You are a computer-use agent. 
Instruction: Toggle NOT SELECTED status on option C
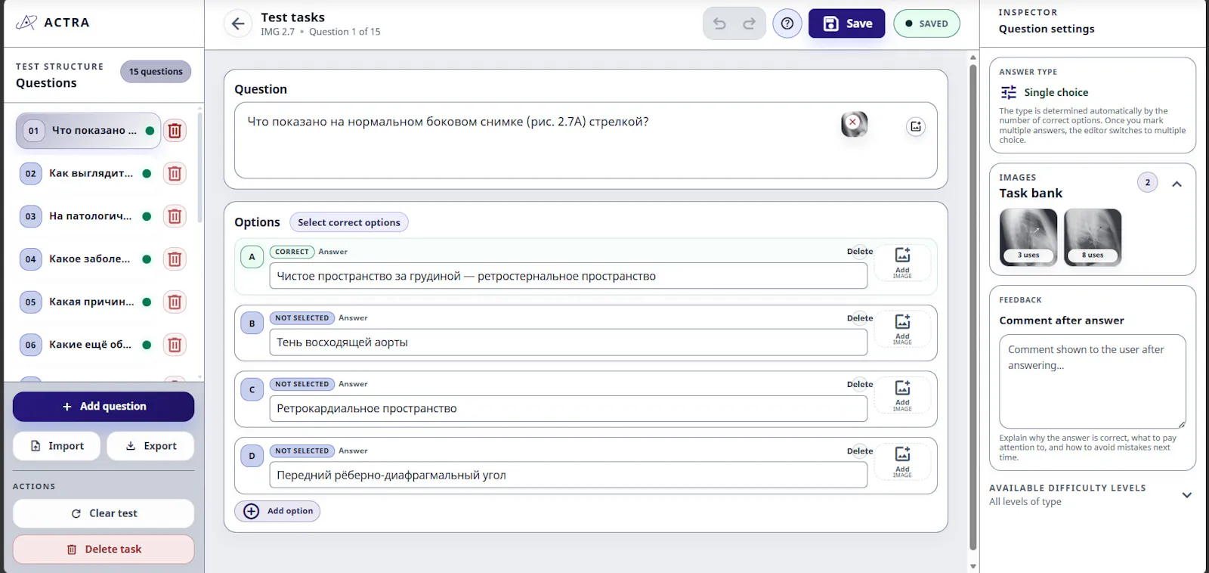pyautogui.click(x=302, y=384)
